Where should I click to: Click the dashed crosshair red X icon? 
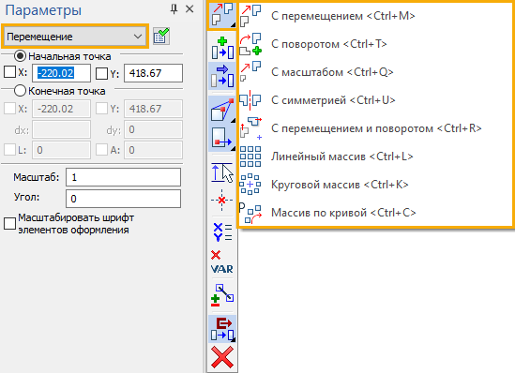[x=222, y=200]
